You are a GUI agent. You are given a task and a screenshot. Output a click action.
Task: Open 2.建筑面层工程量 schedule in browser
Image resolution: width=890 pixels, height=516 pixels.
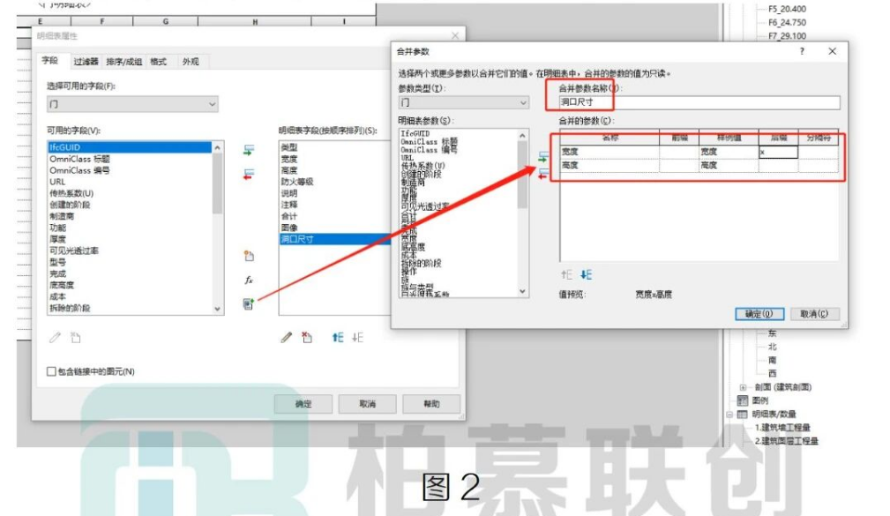click(786, 441)
